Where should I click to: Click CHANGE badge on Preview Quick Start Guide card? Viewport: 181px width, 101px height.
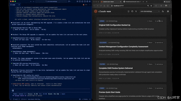pyautogui.click(x=102, y=88)
